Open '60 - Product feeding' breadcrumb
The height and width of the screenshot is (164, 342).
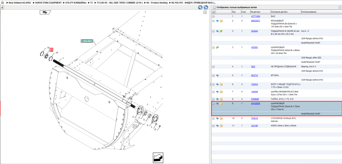(x=157, y=3)
